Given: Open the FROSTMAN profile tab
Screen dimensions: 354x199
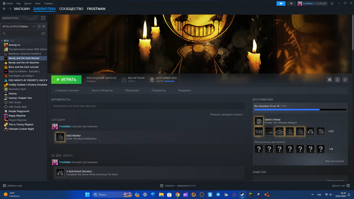Looking at the screenshot, I should coord(96,9).
